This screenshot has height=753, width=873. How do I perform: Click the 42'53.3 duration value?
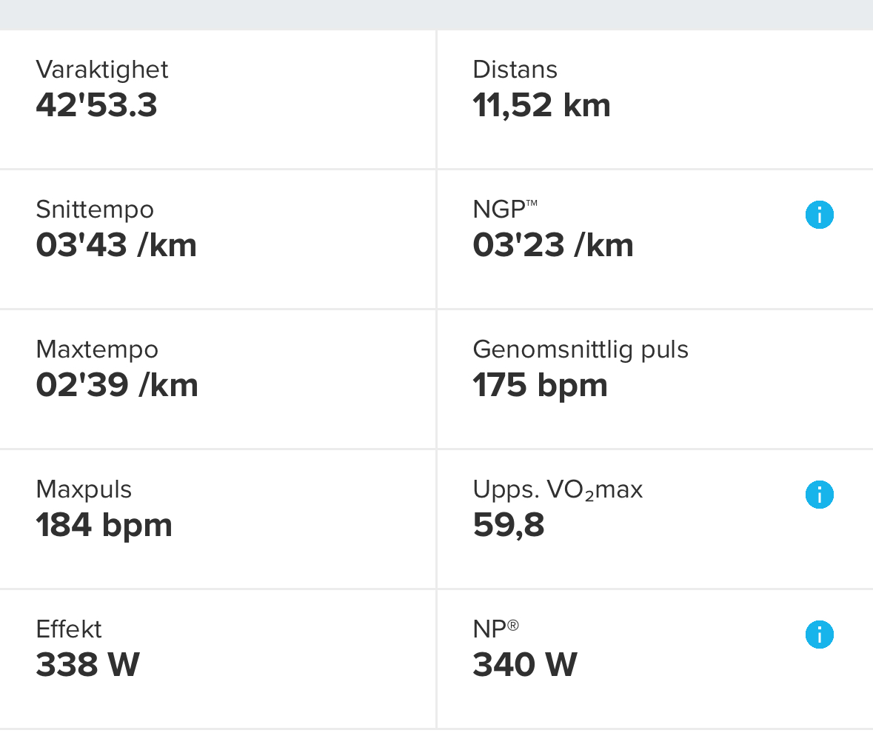pyautogui.click(x=96, y=105)
